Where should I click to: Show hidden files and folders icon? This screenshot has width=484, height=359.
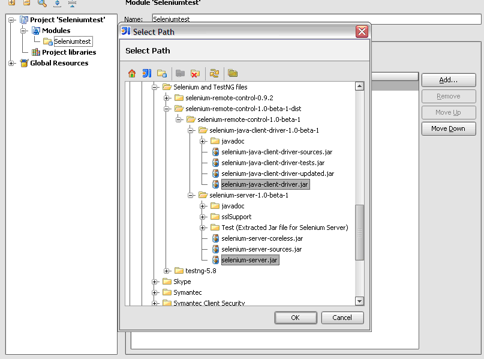[233, 73]
